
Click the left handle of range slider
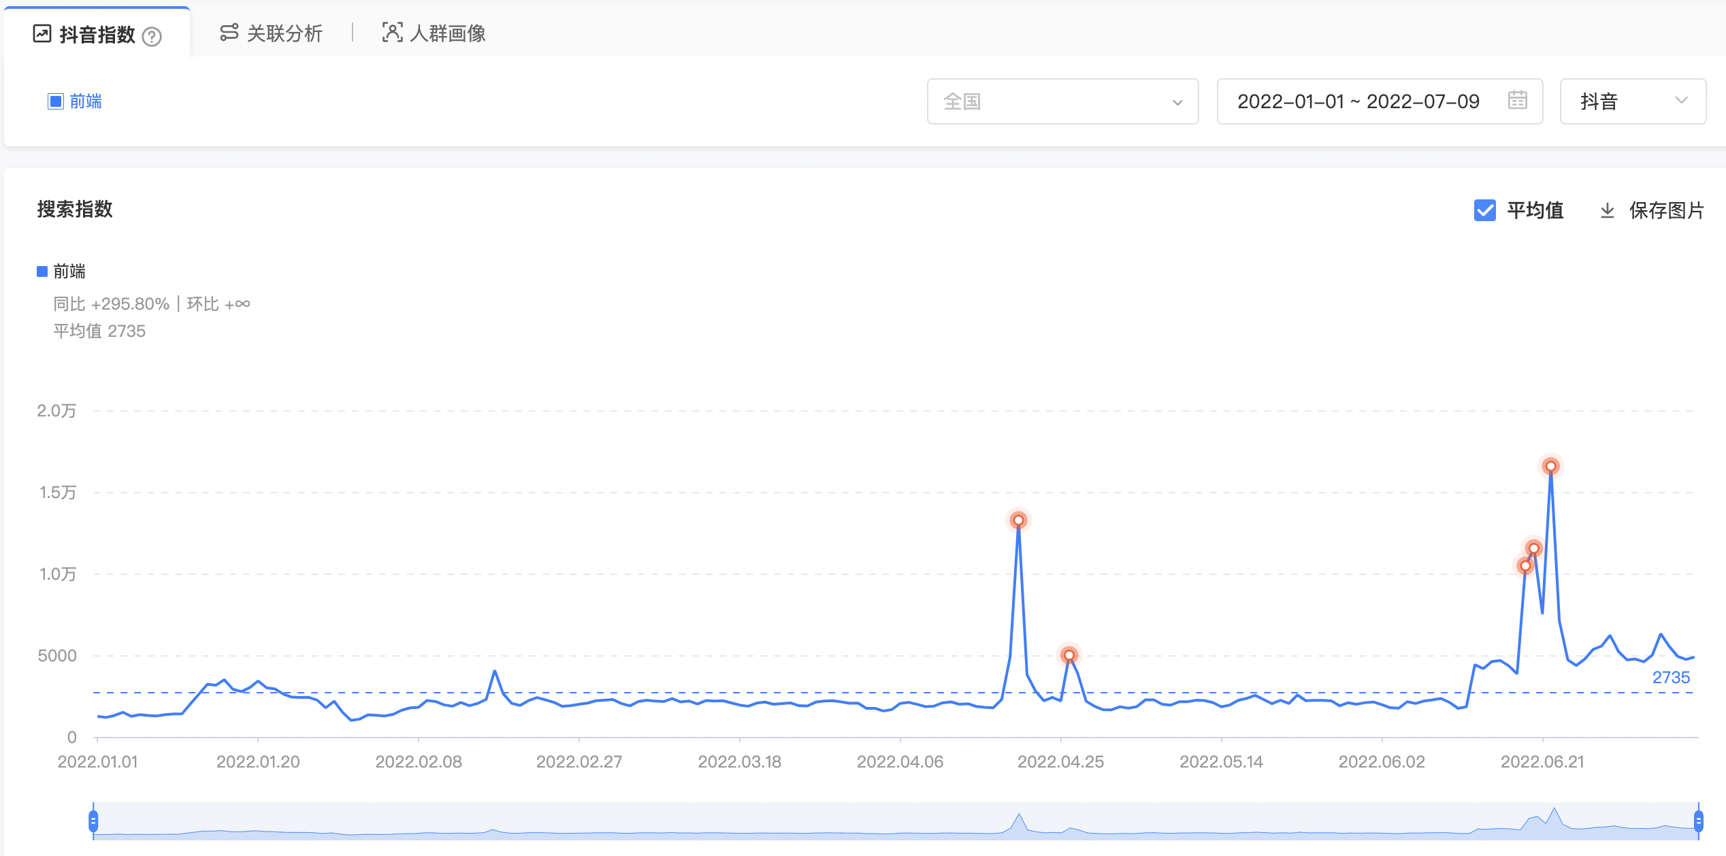click(x=93, y=821)
